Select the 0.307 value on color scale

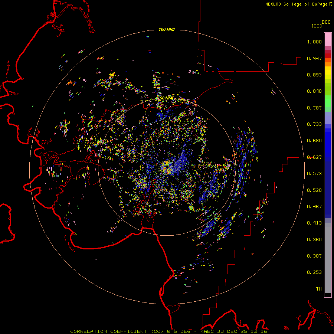314,256
